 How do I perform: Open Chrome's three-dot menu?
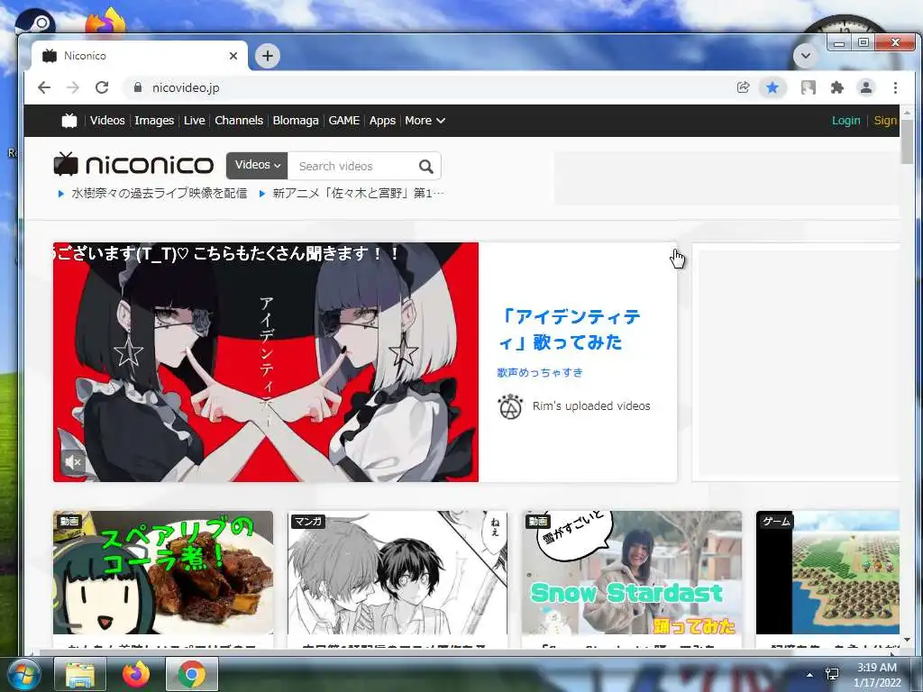click(x=895, y=87)
